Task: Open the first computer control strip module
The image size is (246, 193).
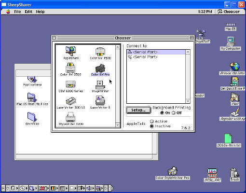Action: click(14, 188)
